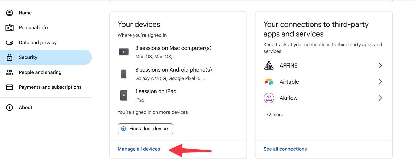Click the Data and privacy toggle icon

pyautogui.click(x=9, y=42)
